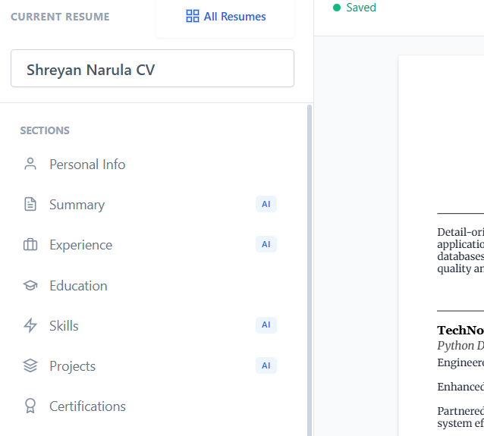Click the award ribbon Certifications icon

coord(30,406)
